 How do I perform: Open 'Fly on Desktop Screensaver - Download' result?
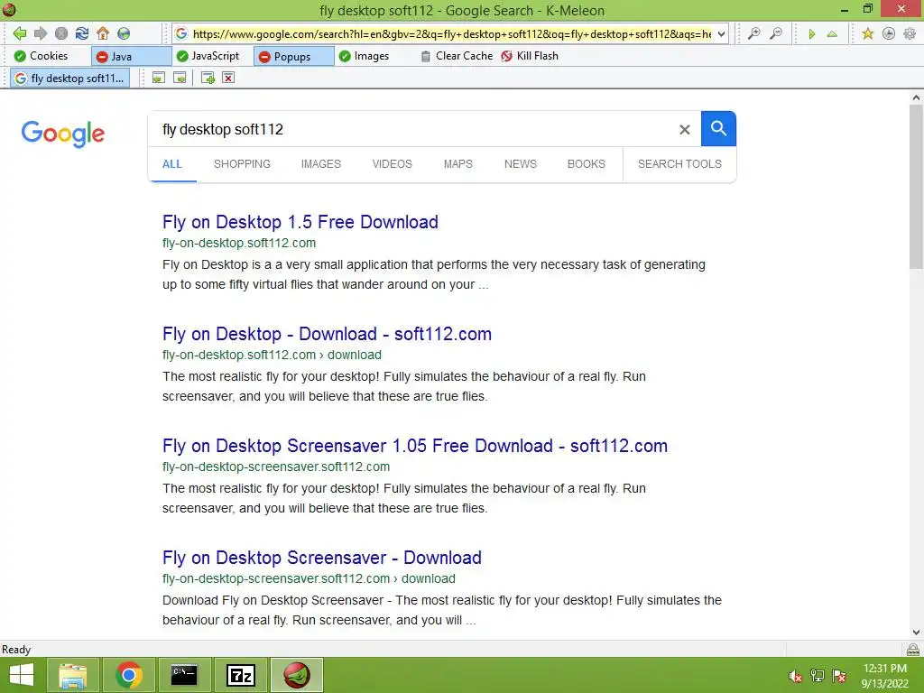pos(322,558)
